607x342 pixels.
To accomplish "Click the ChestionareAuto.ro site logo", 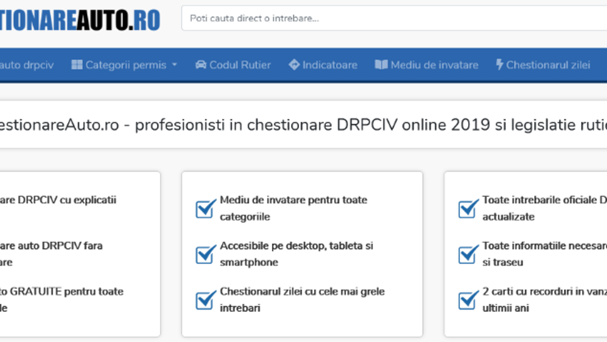I will 80,20.
